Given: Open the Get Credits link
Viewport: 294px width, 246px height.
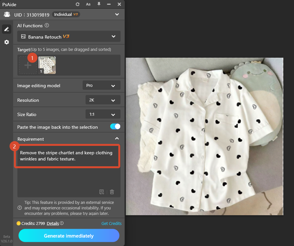Looking at the screenshot, I should click(111, 223).
